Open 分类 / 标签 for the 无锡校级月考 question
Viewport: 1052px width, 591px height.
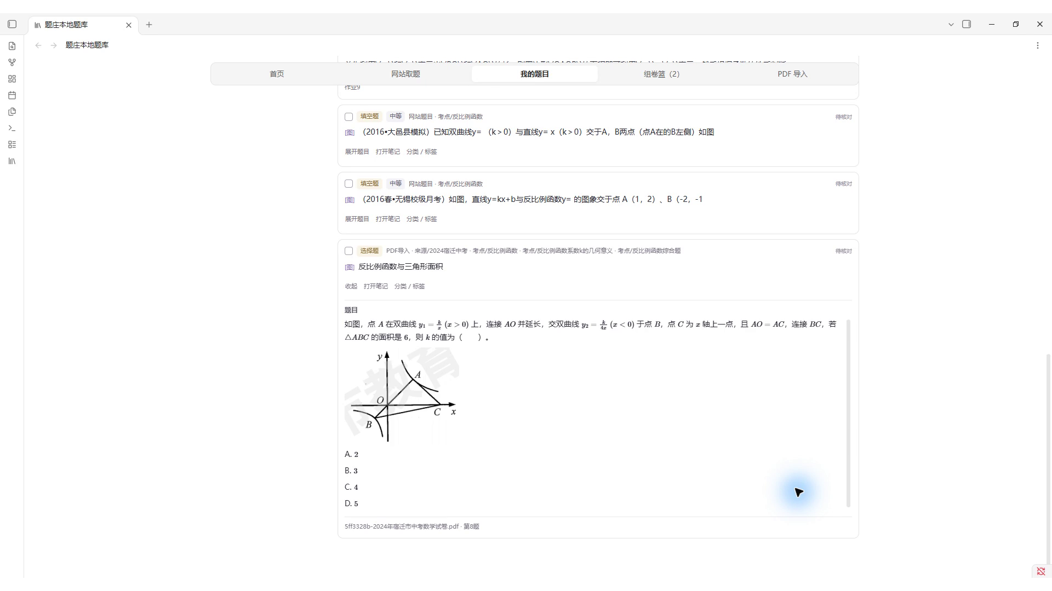click(422, 219)
